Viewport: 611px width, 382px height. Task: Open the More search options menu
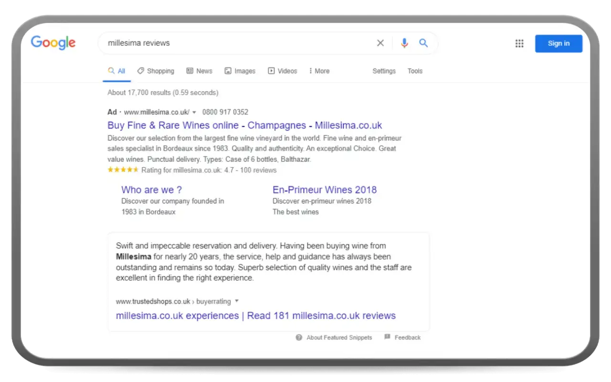(x=319, y=71)
